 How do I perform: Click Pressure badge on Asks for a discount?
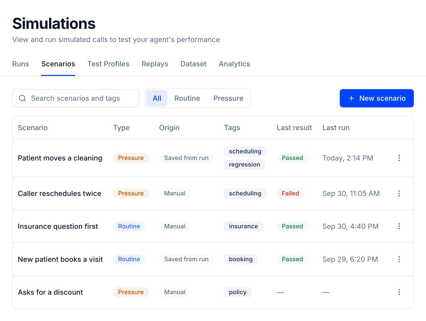[x=131, y=292]
